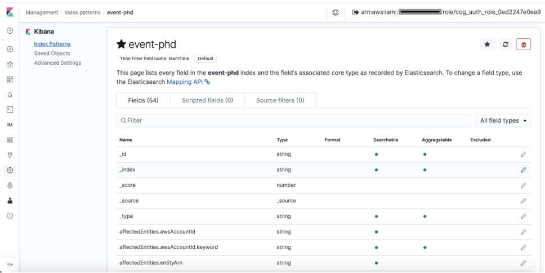Open Index Management IM icon
Screen dimensions: 545x273
[10, 125]
